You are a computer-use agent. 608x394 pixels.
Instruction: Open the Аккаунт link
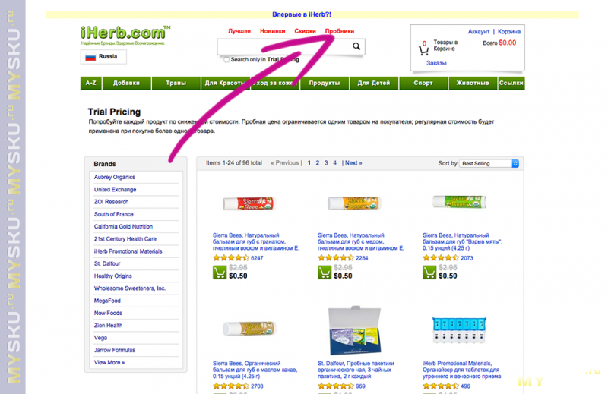[x=479, y=31]
